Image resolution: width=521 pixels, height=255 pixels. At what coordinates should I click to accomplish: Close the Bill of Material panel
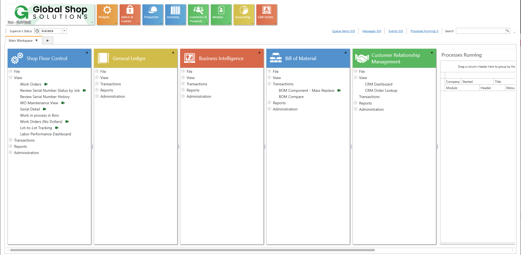pos(346,53)
